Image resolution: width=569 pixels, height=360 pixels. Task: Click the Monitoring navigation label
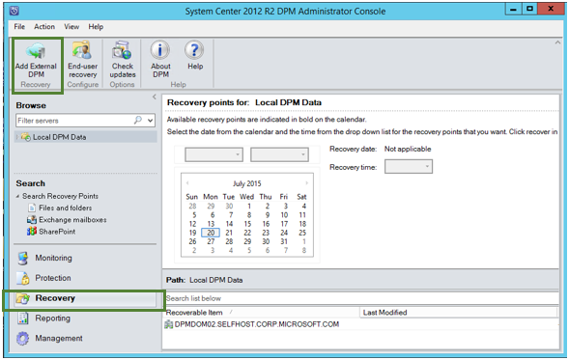tap(53, 258)
